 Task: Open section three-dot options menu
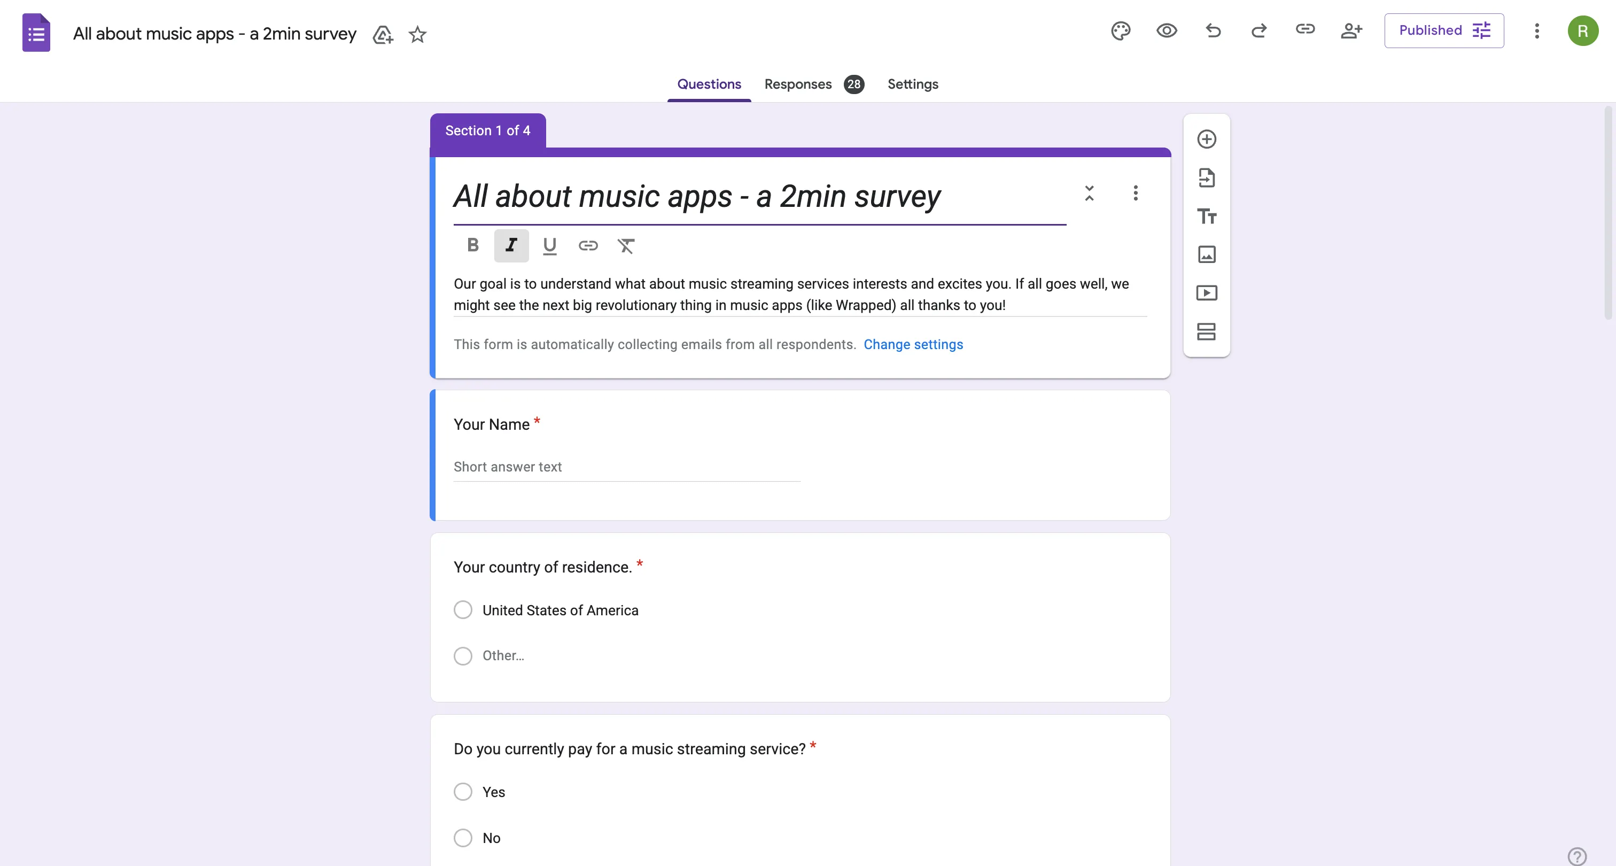[x=1135, y=194]
